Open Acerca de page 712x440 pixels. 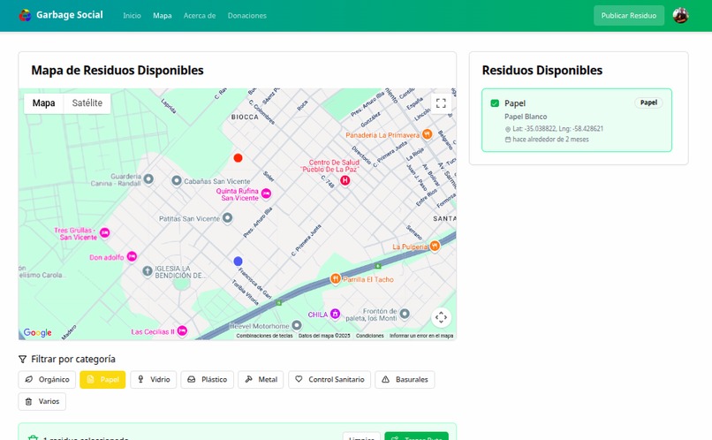pos(200,15)
